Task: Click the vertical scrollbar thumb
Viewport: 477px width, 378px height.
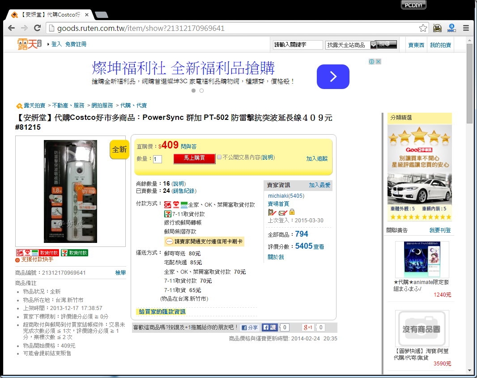Action: [x=469, y=83]
